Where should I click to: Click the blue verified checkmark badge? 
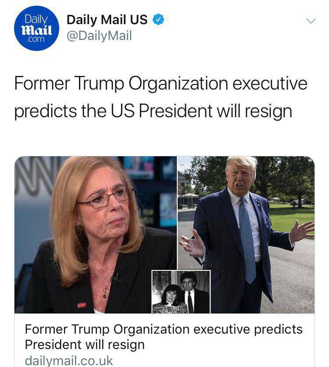point(158,19)
